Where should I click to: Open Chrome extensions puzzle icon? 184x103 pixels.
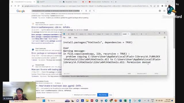pyautogui.click(x=162, y=6)
